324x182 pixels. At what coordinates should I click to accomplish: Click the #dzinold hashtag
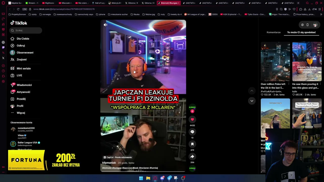[107, 168]
